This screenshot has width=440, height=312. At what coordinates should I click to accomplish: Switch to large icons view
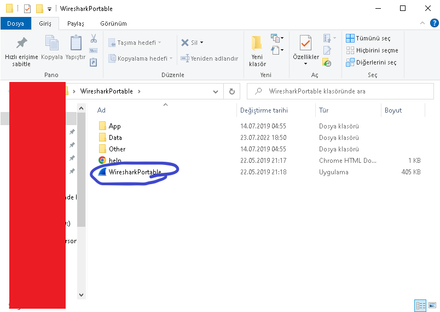[432, 305]
